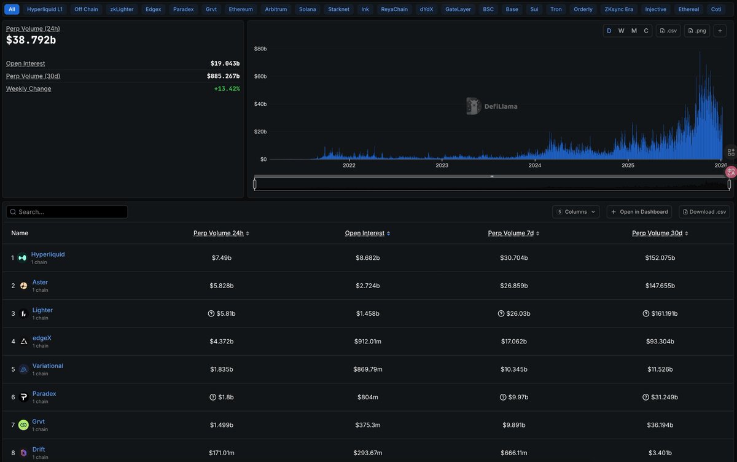The image size is (737, 462).
Task: Select the Solana chain filter tab
Action: pyautogui.click(x=307, y=9)
